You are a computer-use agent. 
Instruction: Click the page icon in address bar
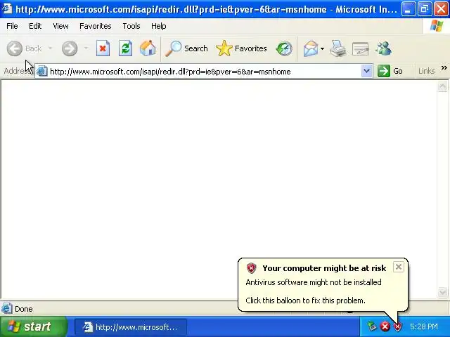(x=41, y=71)
